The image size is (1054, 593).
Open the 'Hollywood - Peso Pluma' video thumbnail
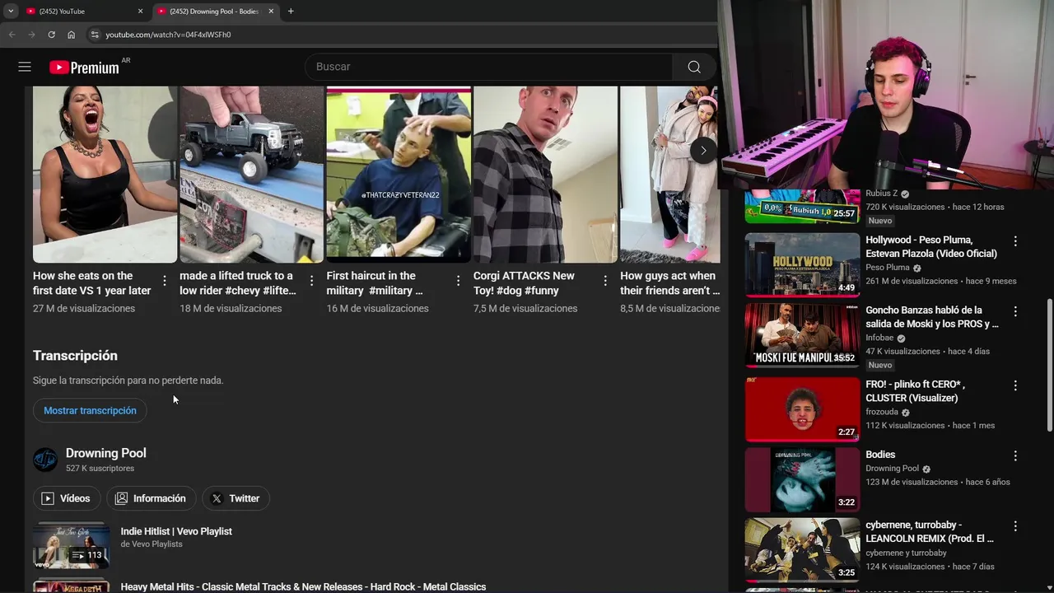coord(802,264)
